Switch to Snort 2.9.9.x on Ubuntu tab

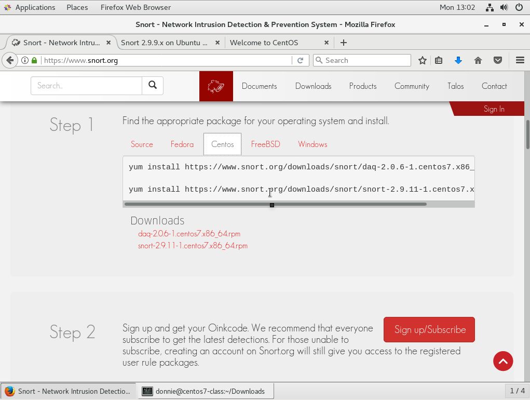click(x=164, y=43)
